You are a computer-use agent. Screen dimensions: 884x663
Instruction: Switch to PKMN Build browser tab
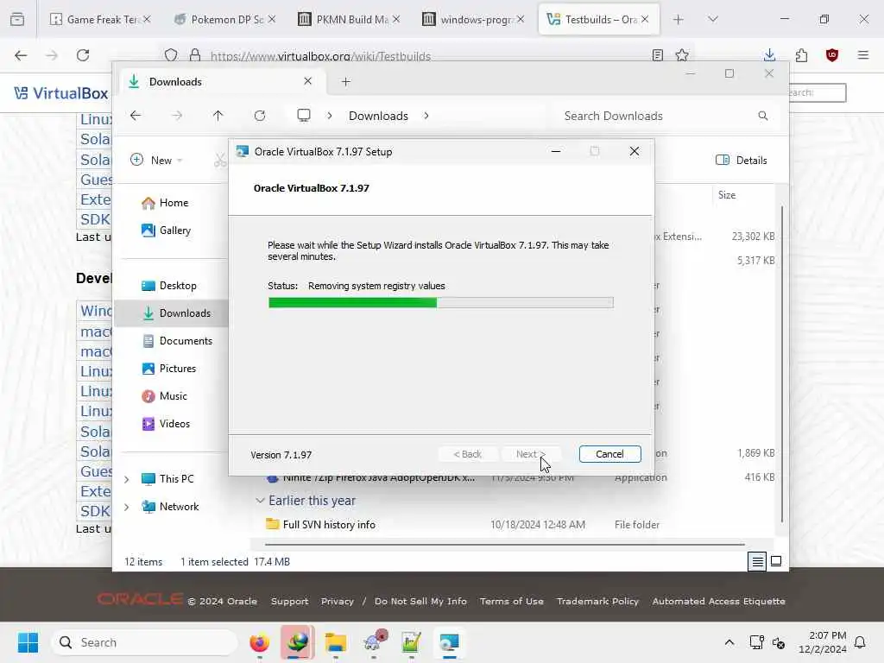pos(349,19)
